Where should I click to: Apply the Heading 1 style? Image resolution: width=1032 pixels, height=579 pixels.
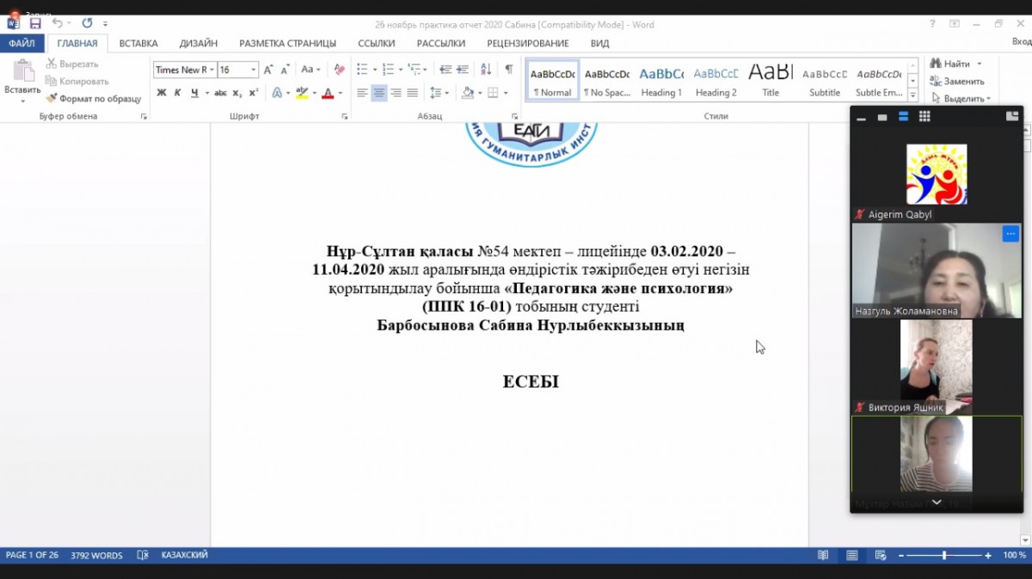click(x=661, y=82)
